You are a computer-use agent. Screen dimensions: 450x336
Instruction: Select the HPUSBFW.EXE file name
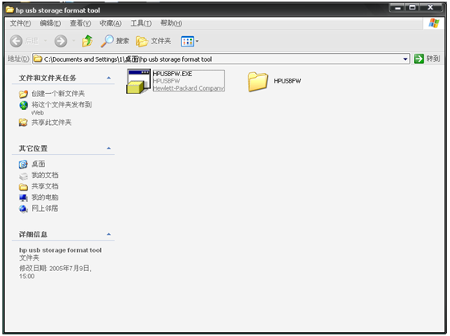pos(172,74)
